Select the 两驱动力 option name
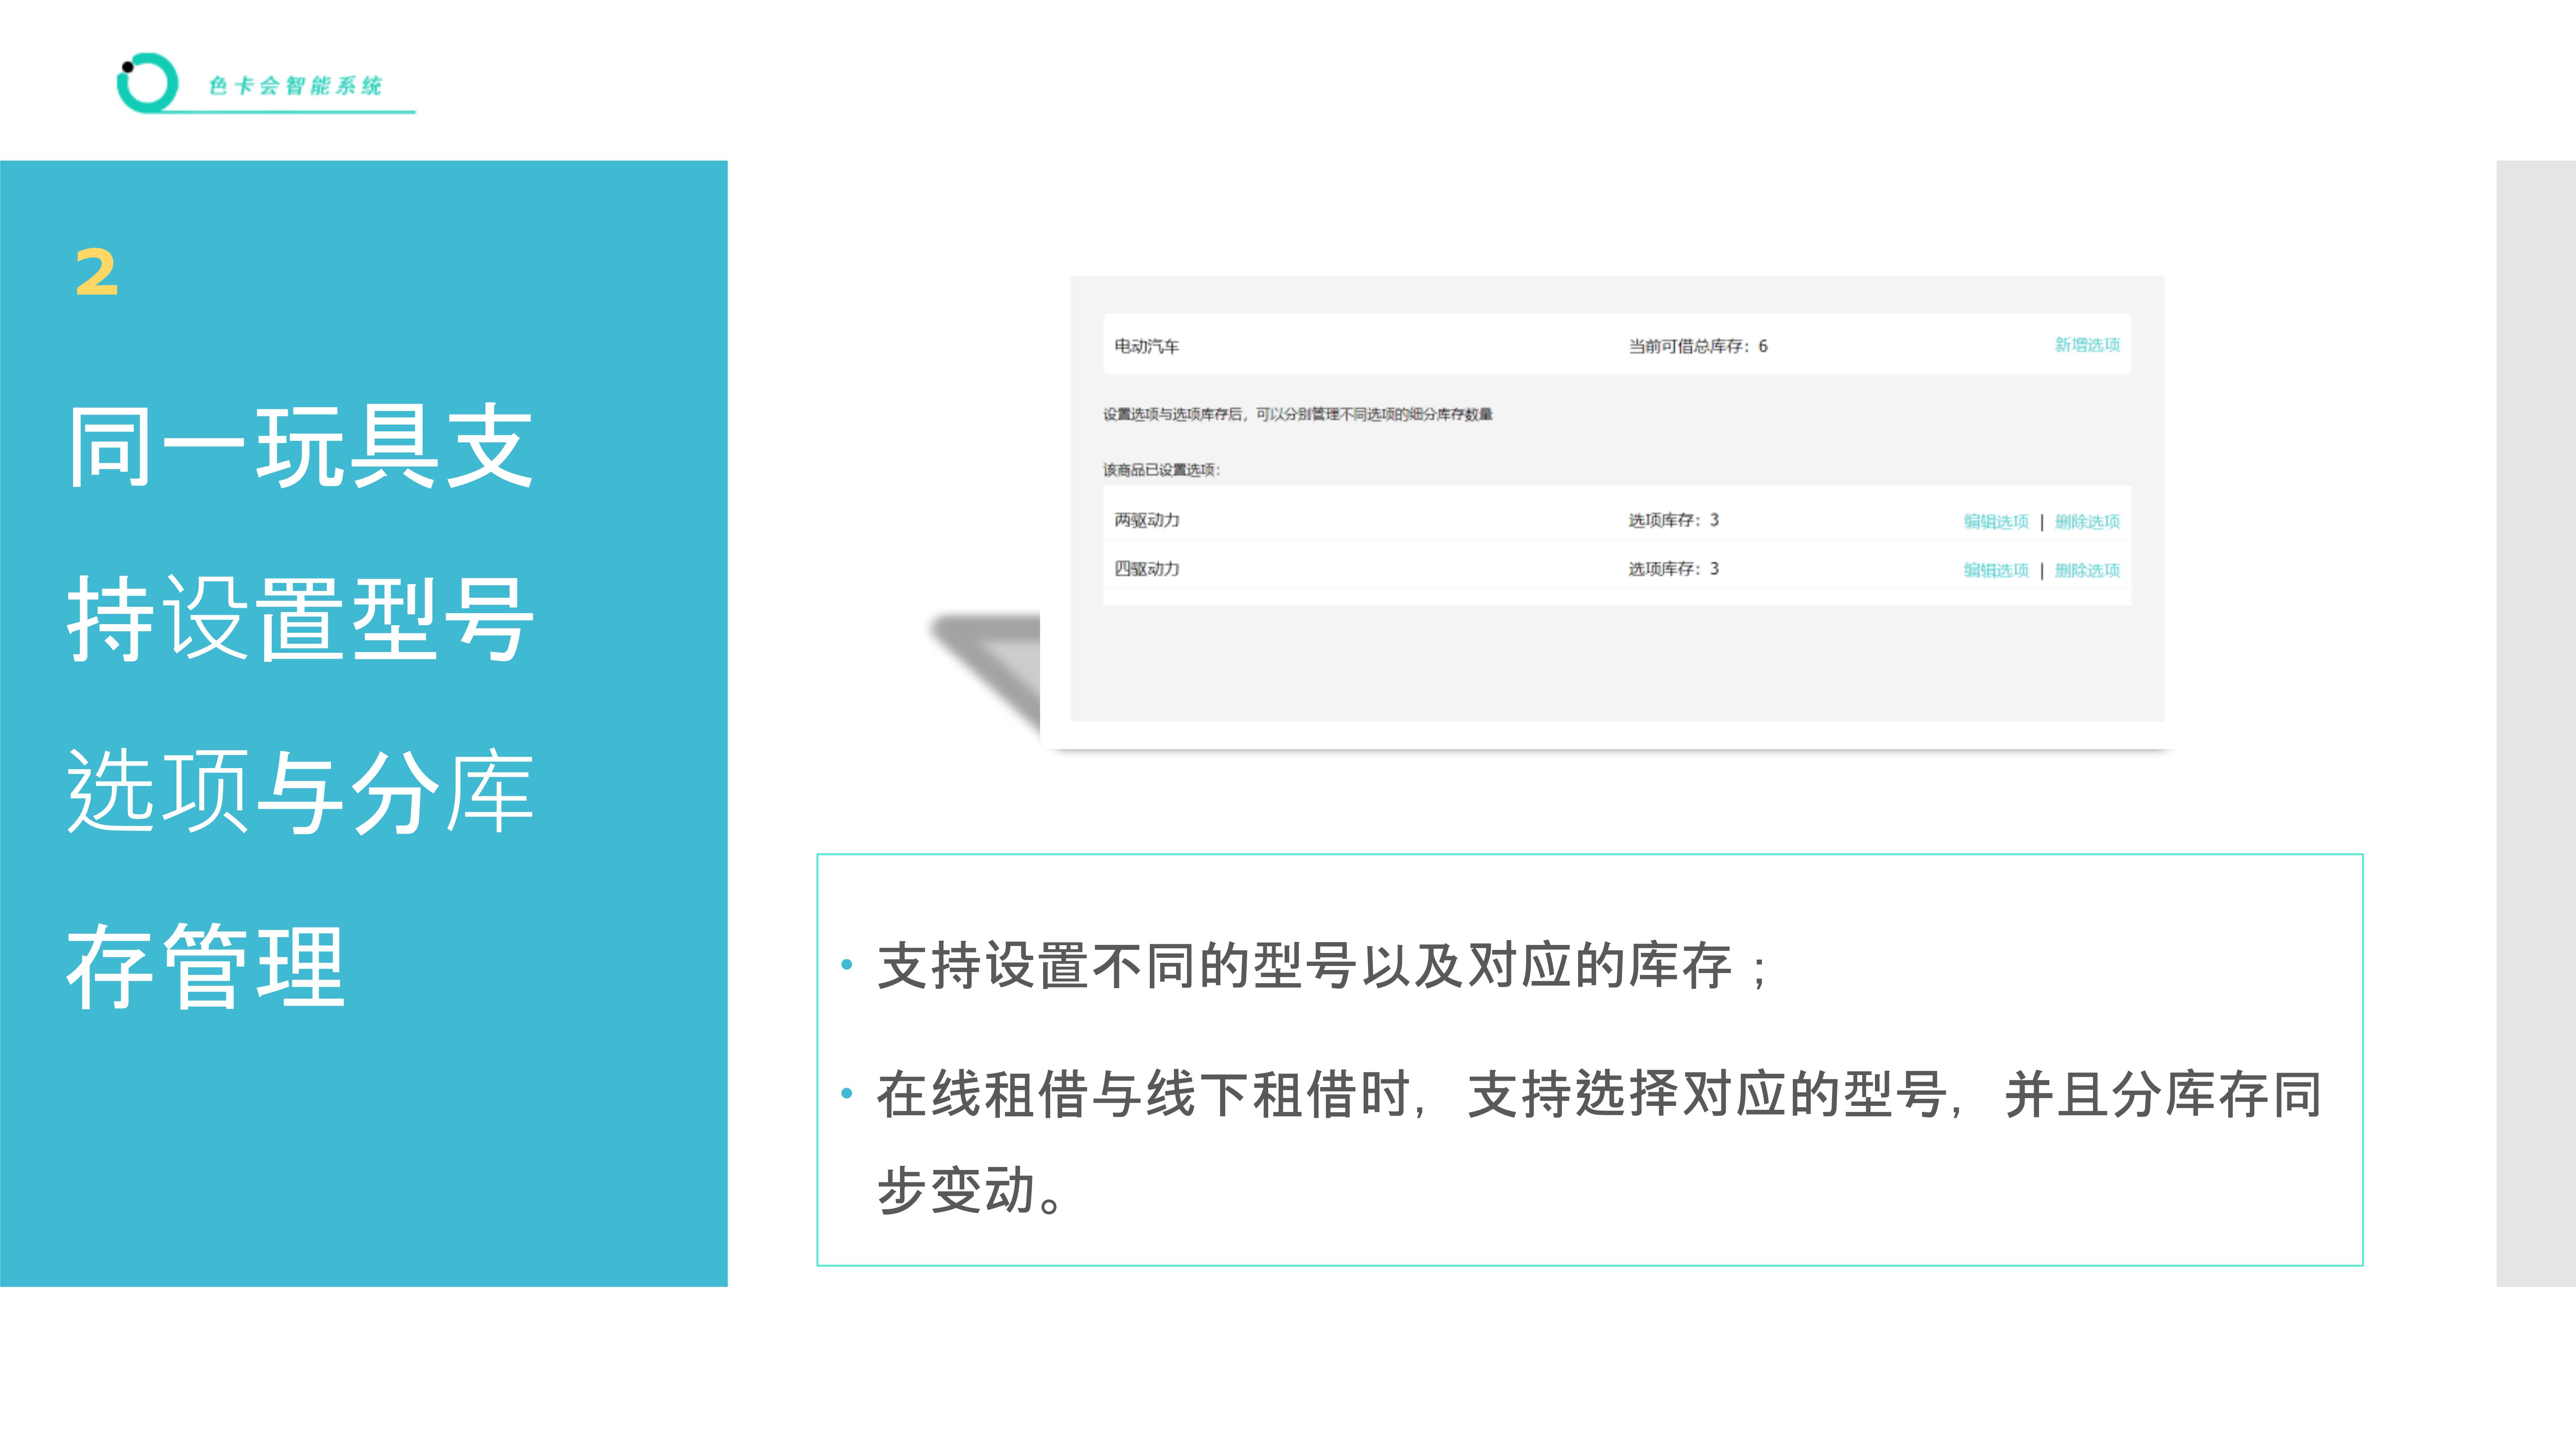2576x1449 pixels. (1147, 520)
